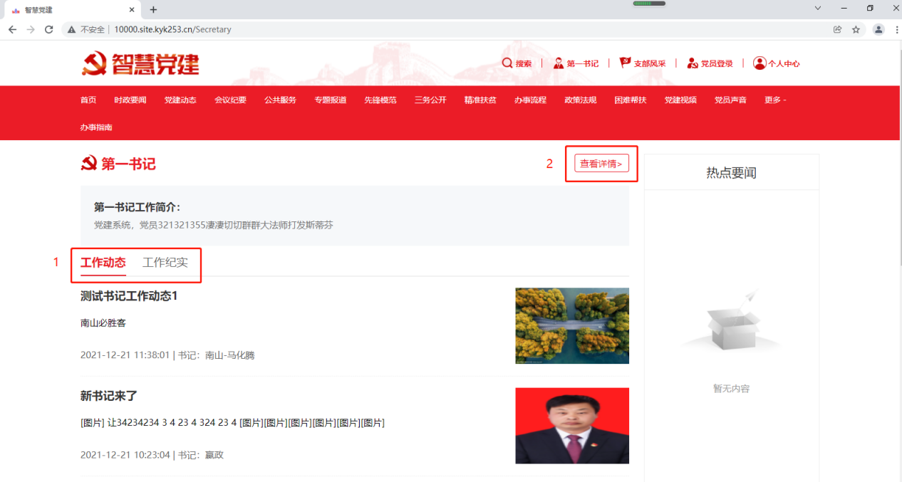
Task: Click the aerial forest bridge thumbnail
Action: coord(572,325)
